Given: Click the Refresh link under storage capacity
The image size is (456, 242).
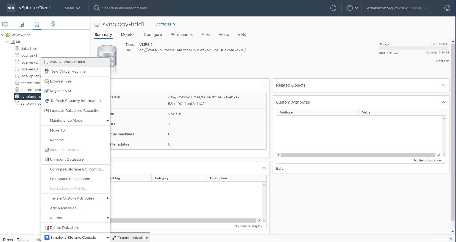Looking at the screenshot, I should [443, 61].
